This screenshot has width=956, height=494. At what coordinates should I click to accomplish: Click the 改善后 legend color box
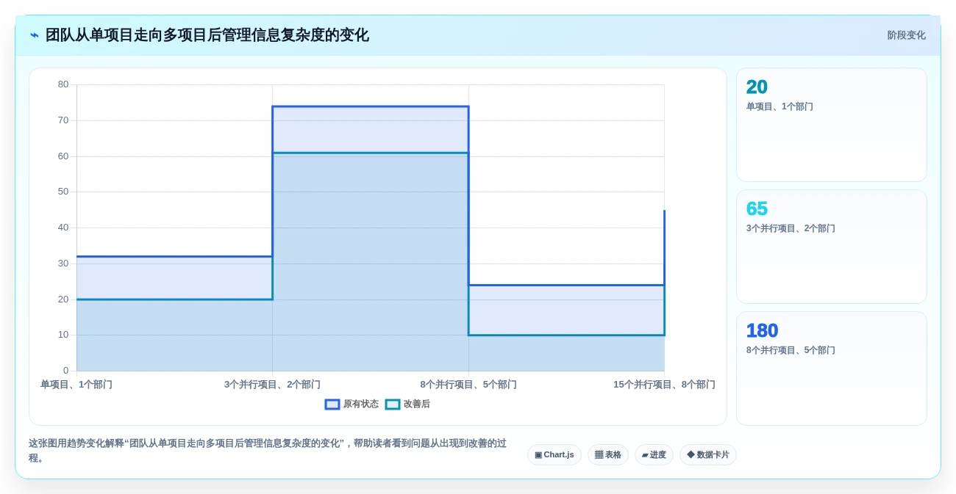point(393,404)
